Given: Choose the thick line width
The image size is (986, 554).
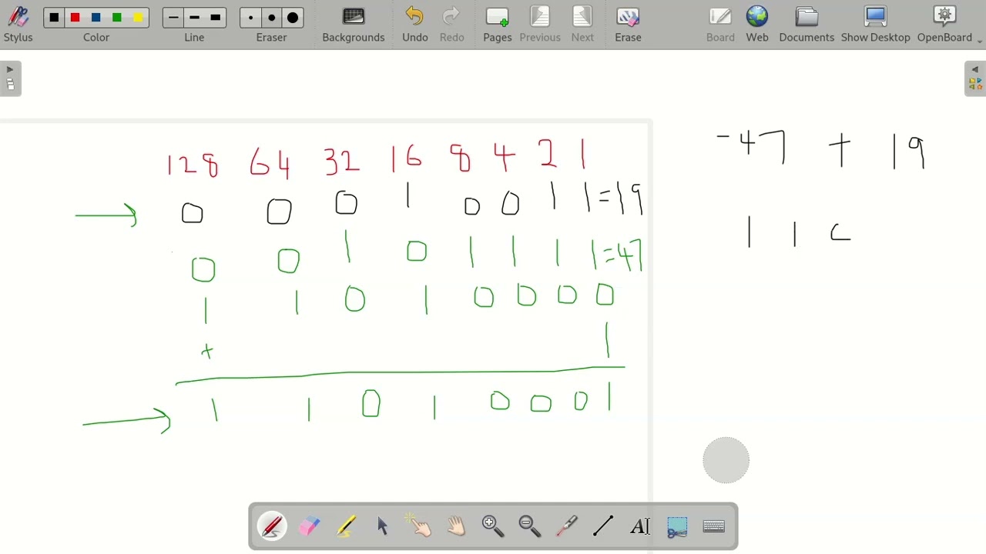Looking at the screenshot, I should pos(216,18).
